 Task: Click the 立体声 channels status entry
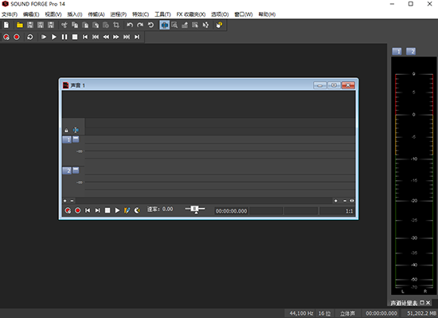point(347,313)
